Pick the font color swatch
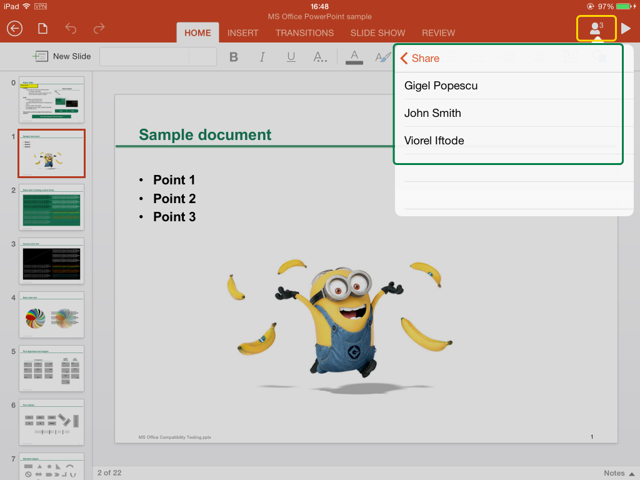Viewport: 640px width, 480px height. point(354,57)
